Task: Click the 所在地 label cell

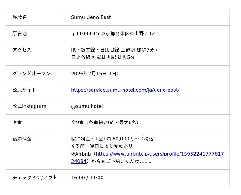Action: 20,34
